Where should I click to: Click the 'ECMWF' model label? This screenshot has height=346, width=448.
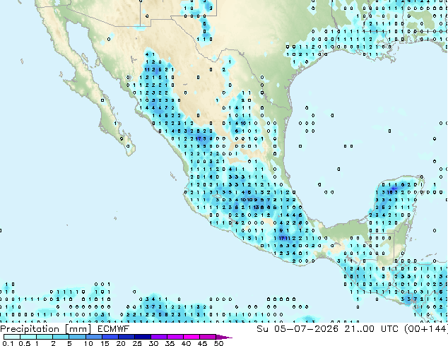(113, 329)
